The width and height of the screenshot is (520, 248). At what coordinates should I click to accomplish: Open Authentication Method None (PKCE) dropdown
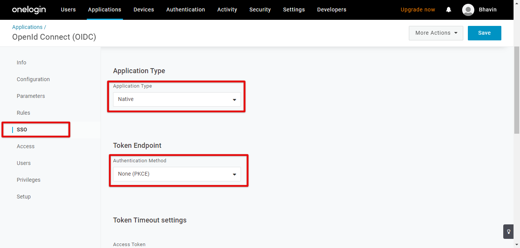177,174
